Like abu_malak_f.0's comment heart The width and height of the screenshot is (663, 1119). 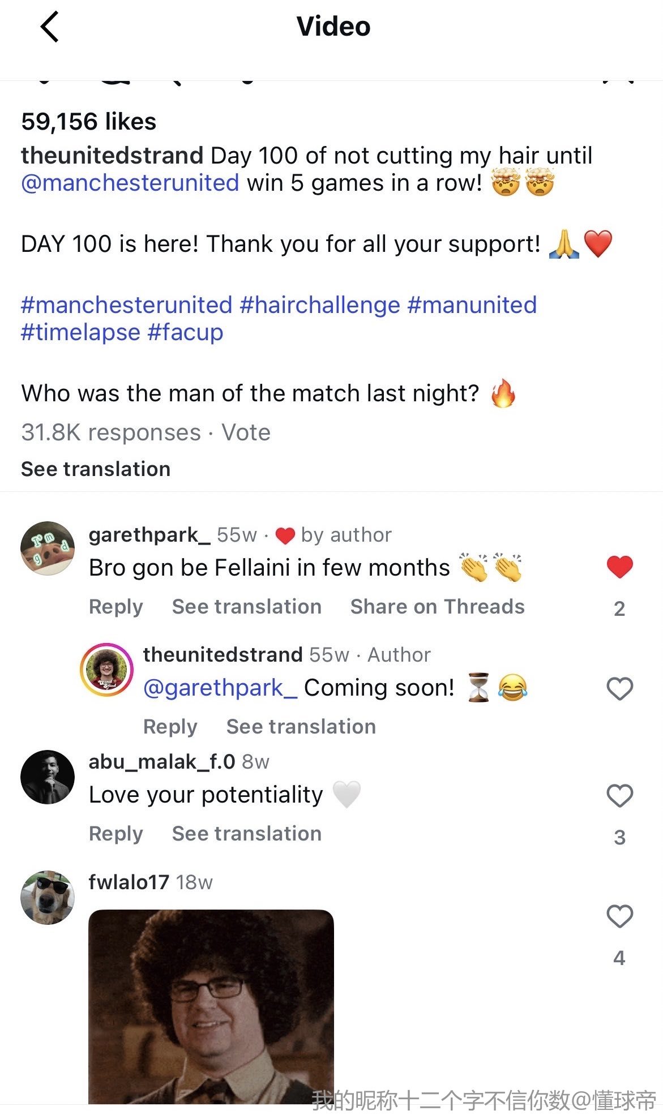pos(619,796)
